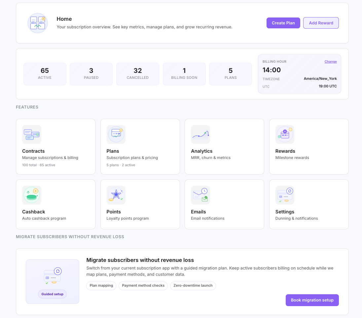Open the 5 Plans stat tile
362x318 pixels.
click(231, 74)
